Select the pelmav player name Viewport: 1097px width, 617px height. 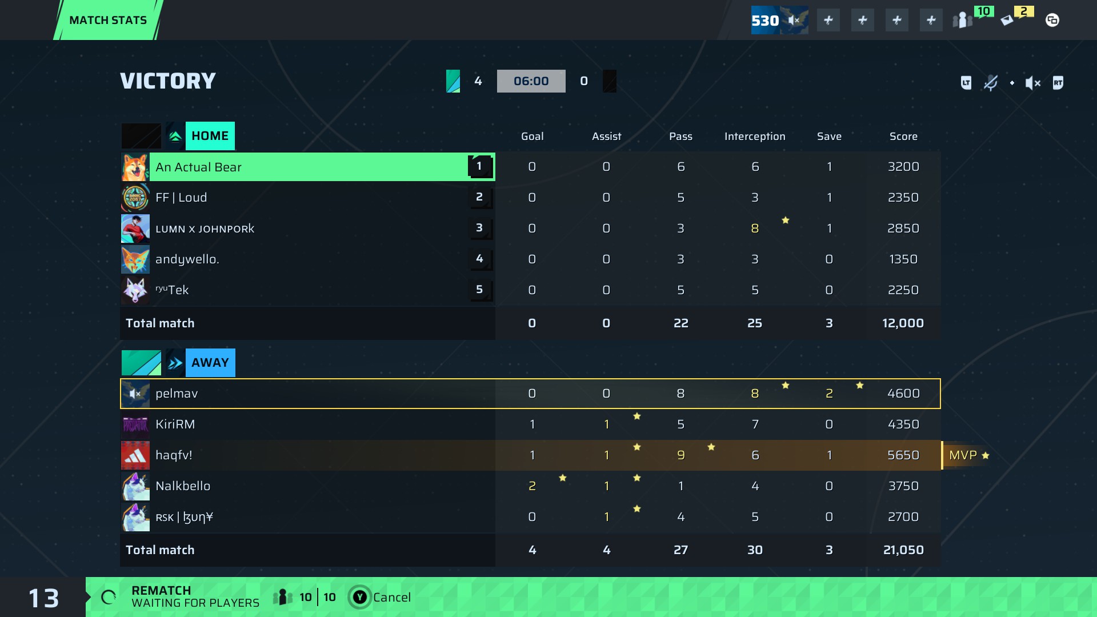[x=177, y=394]
